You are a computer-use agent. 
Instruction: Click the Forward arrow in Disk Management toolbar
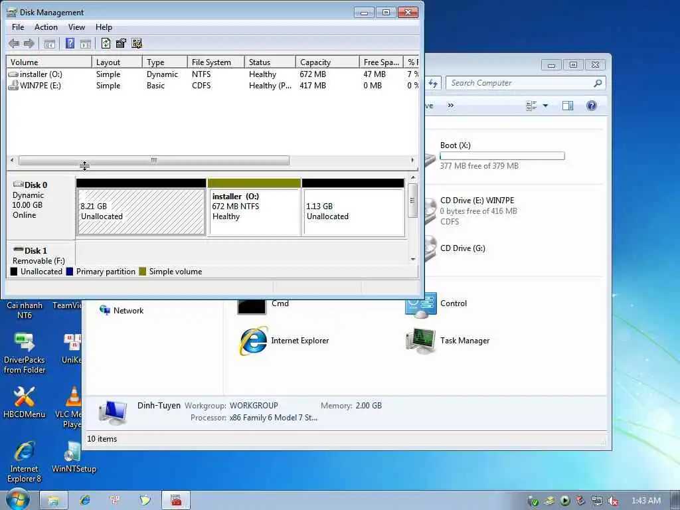point(29,43)
